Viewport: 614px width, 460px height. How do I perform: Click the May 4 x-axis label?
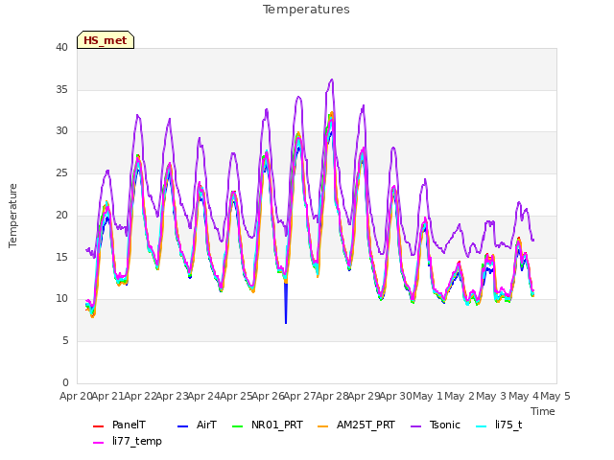(x=524, y=396)
